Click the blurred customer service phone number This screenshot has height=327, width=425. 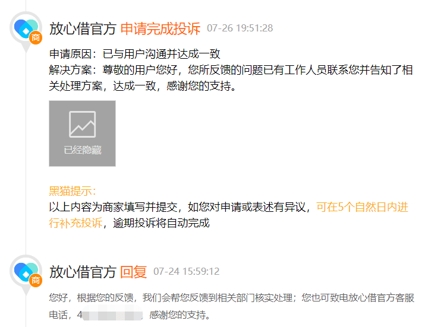pos(112,314)
